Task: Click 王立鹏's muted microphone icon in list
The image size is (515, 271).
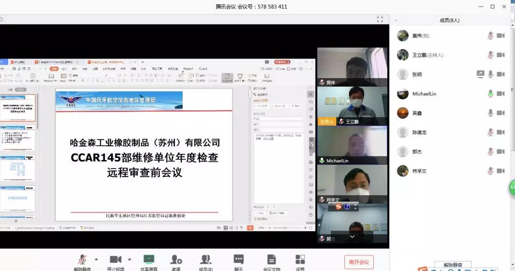Action: pos(490,55)
